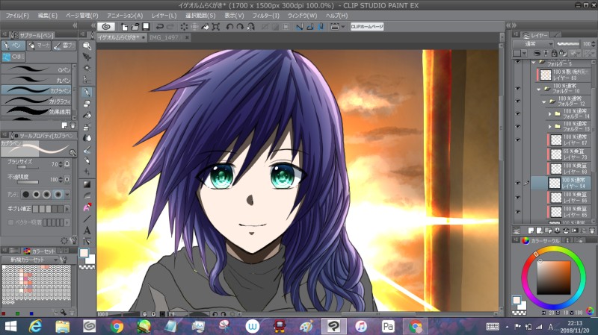598x335 pixels.
Task: Select the Move layer tool in the toolbox
Action: [x=87, y=57]
